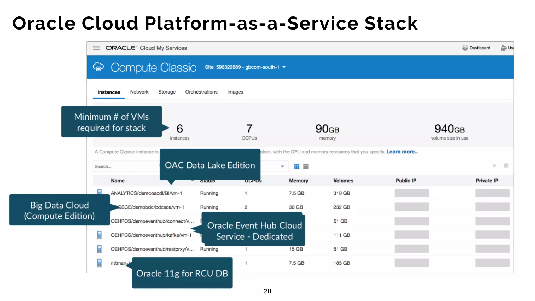The image size is (535, 301).
Task: Click Private IP cell of rittman row
Action: click(x=492, y=263)
